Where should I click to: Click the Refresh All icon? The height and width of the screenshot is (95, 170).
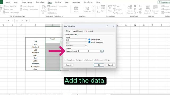click(x=44, y=9)
